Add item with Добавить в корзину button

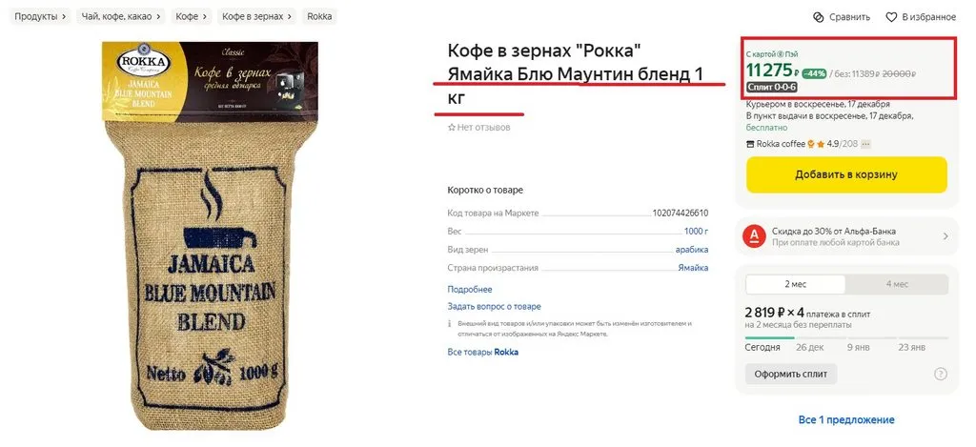point(846,174)
